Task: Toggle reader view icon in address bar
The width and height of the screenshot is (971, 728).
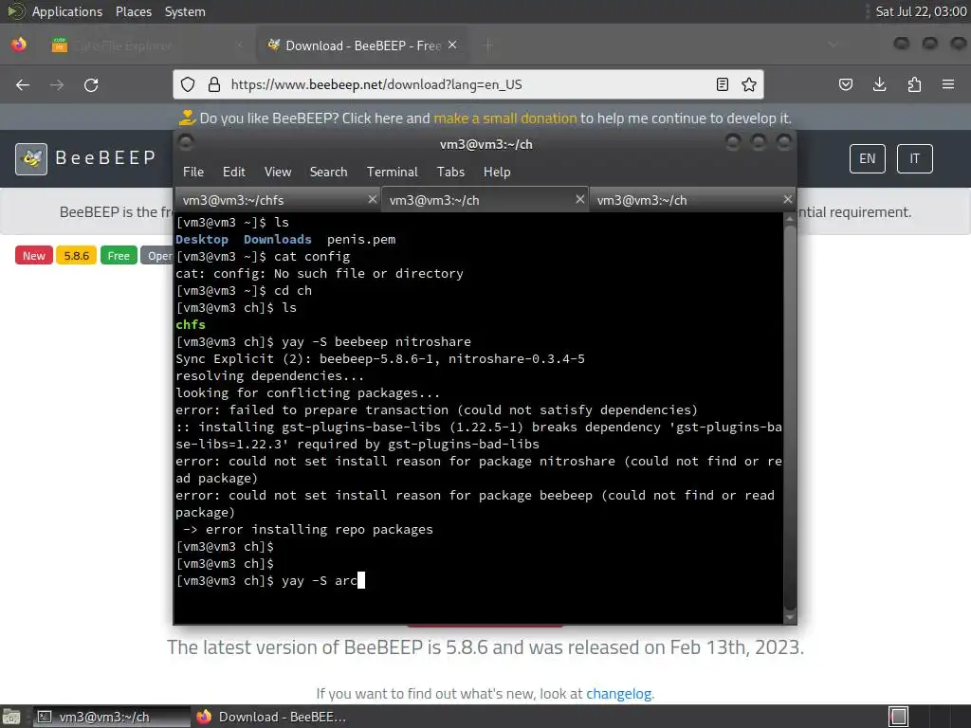Action: pyautogui.click(x=722, y=84)
